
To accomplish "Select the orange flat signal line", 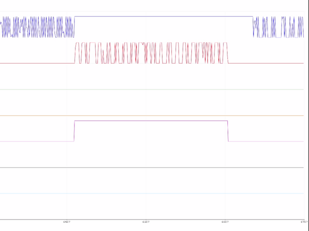I will tap(154, 115).
